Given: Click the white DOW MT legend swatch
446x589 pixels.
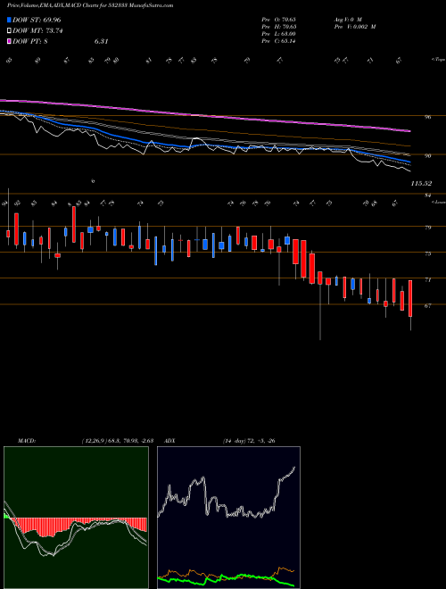Looking at the screenshot, I should tap(9, 30).
